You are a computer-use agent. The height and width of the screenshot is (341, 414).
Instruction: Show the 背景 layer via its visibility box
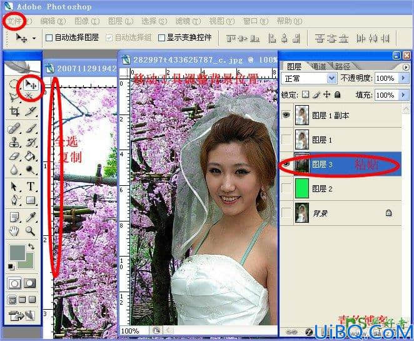[286, 213]
